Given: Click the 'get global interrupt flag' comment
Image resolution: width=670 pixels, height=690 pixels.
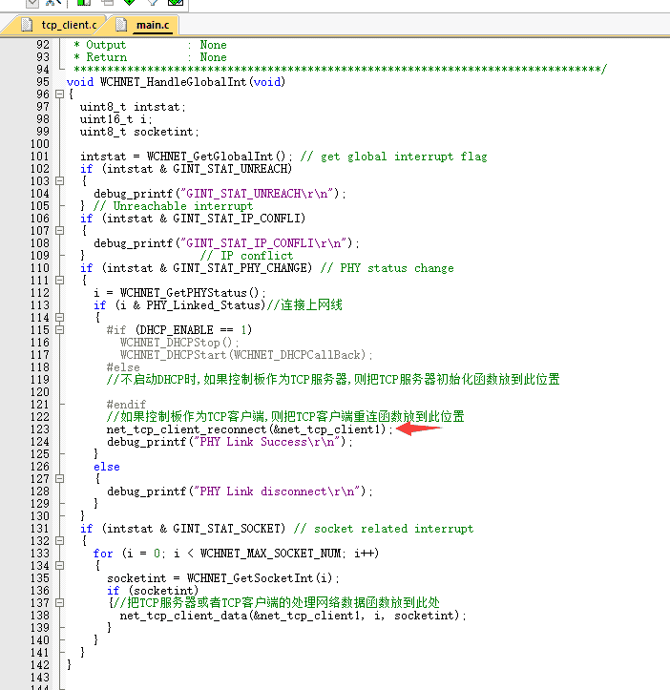Looking at the screenshot, I should click(x=393, y=157).
